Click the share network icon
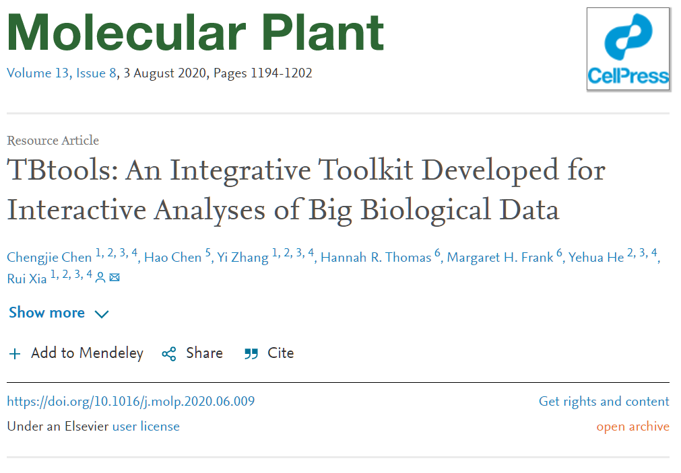 click(169, 354)
